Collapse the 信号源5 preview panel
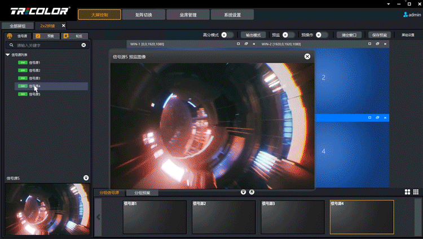 (x=86, y=178)
